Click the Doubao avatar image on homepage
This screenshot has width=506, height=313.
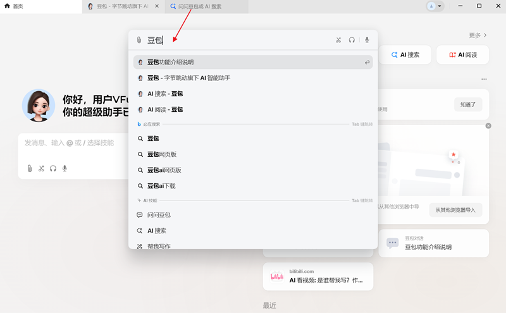pos(39,106)
